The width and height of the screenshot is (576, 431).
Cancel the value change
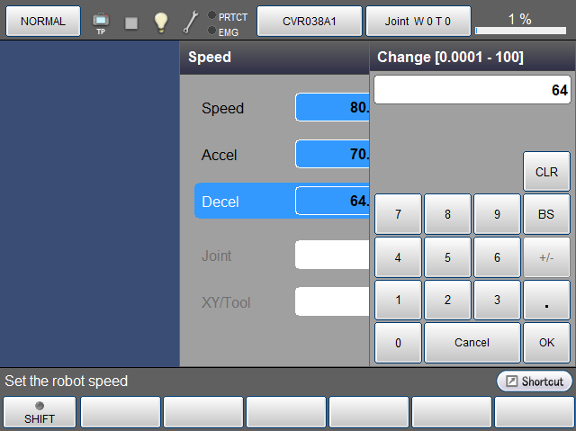(x=472, y=342)
